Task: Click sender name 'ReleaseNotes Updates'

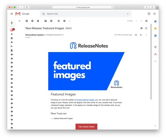Action: coord(35,35)
